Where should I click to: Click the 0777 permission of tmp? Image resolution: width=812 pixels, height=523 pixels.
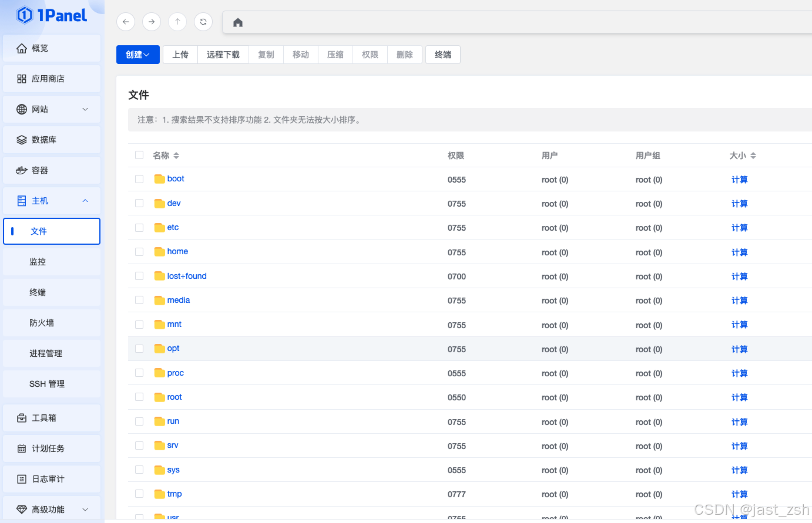coord(457,494)
